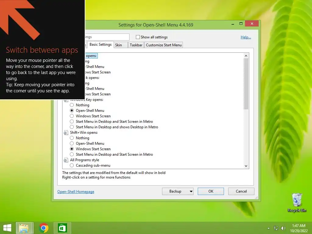
Task: Select the Cascading sub-menu option
Action: (x=72, y=165)
